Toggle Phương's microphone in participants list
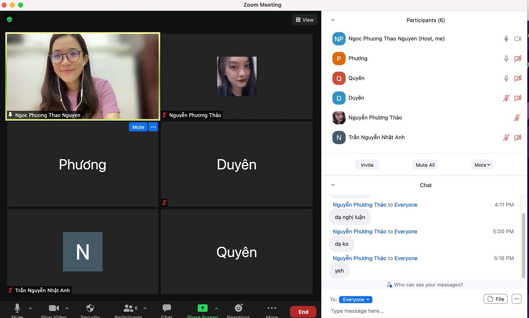The image size is (529, 318). click(506, 58)
